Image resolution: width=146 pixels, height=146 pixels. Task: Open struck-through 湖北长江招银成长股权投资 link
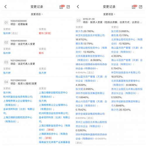[x=91, y=66]
